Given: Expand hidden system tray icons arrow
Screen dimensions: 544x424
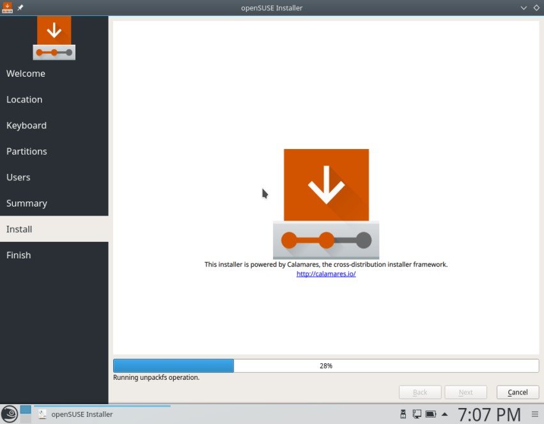Looking at the screenshot, I should (444, 414).
